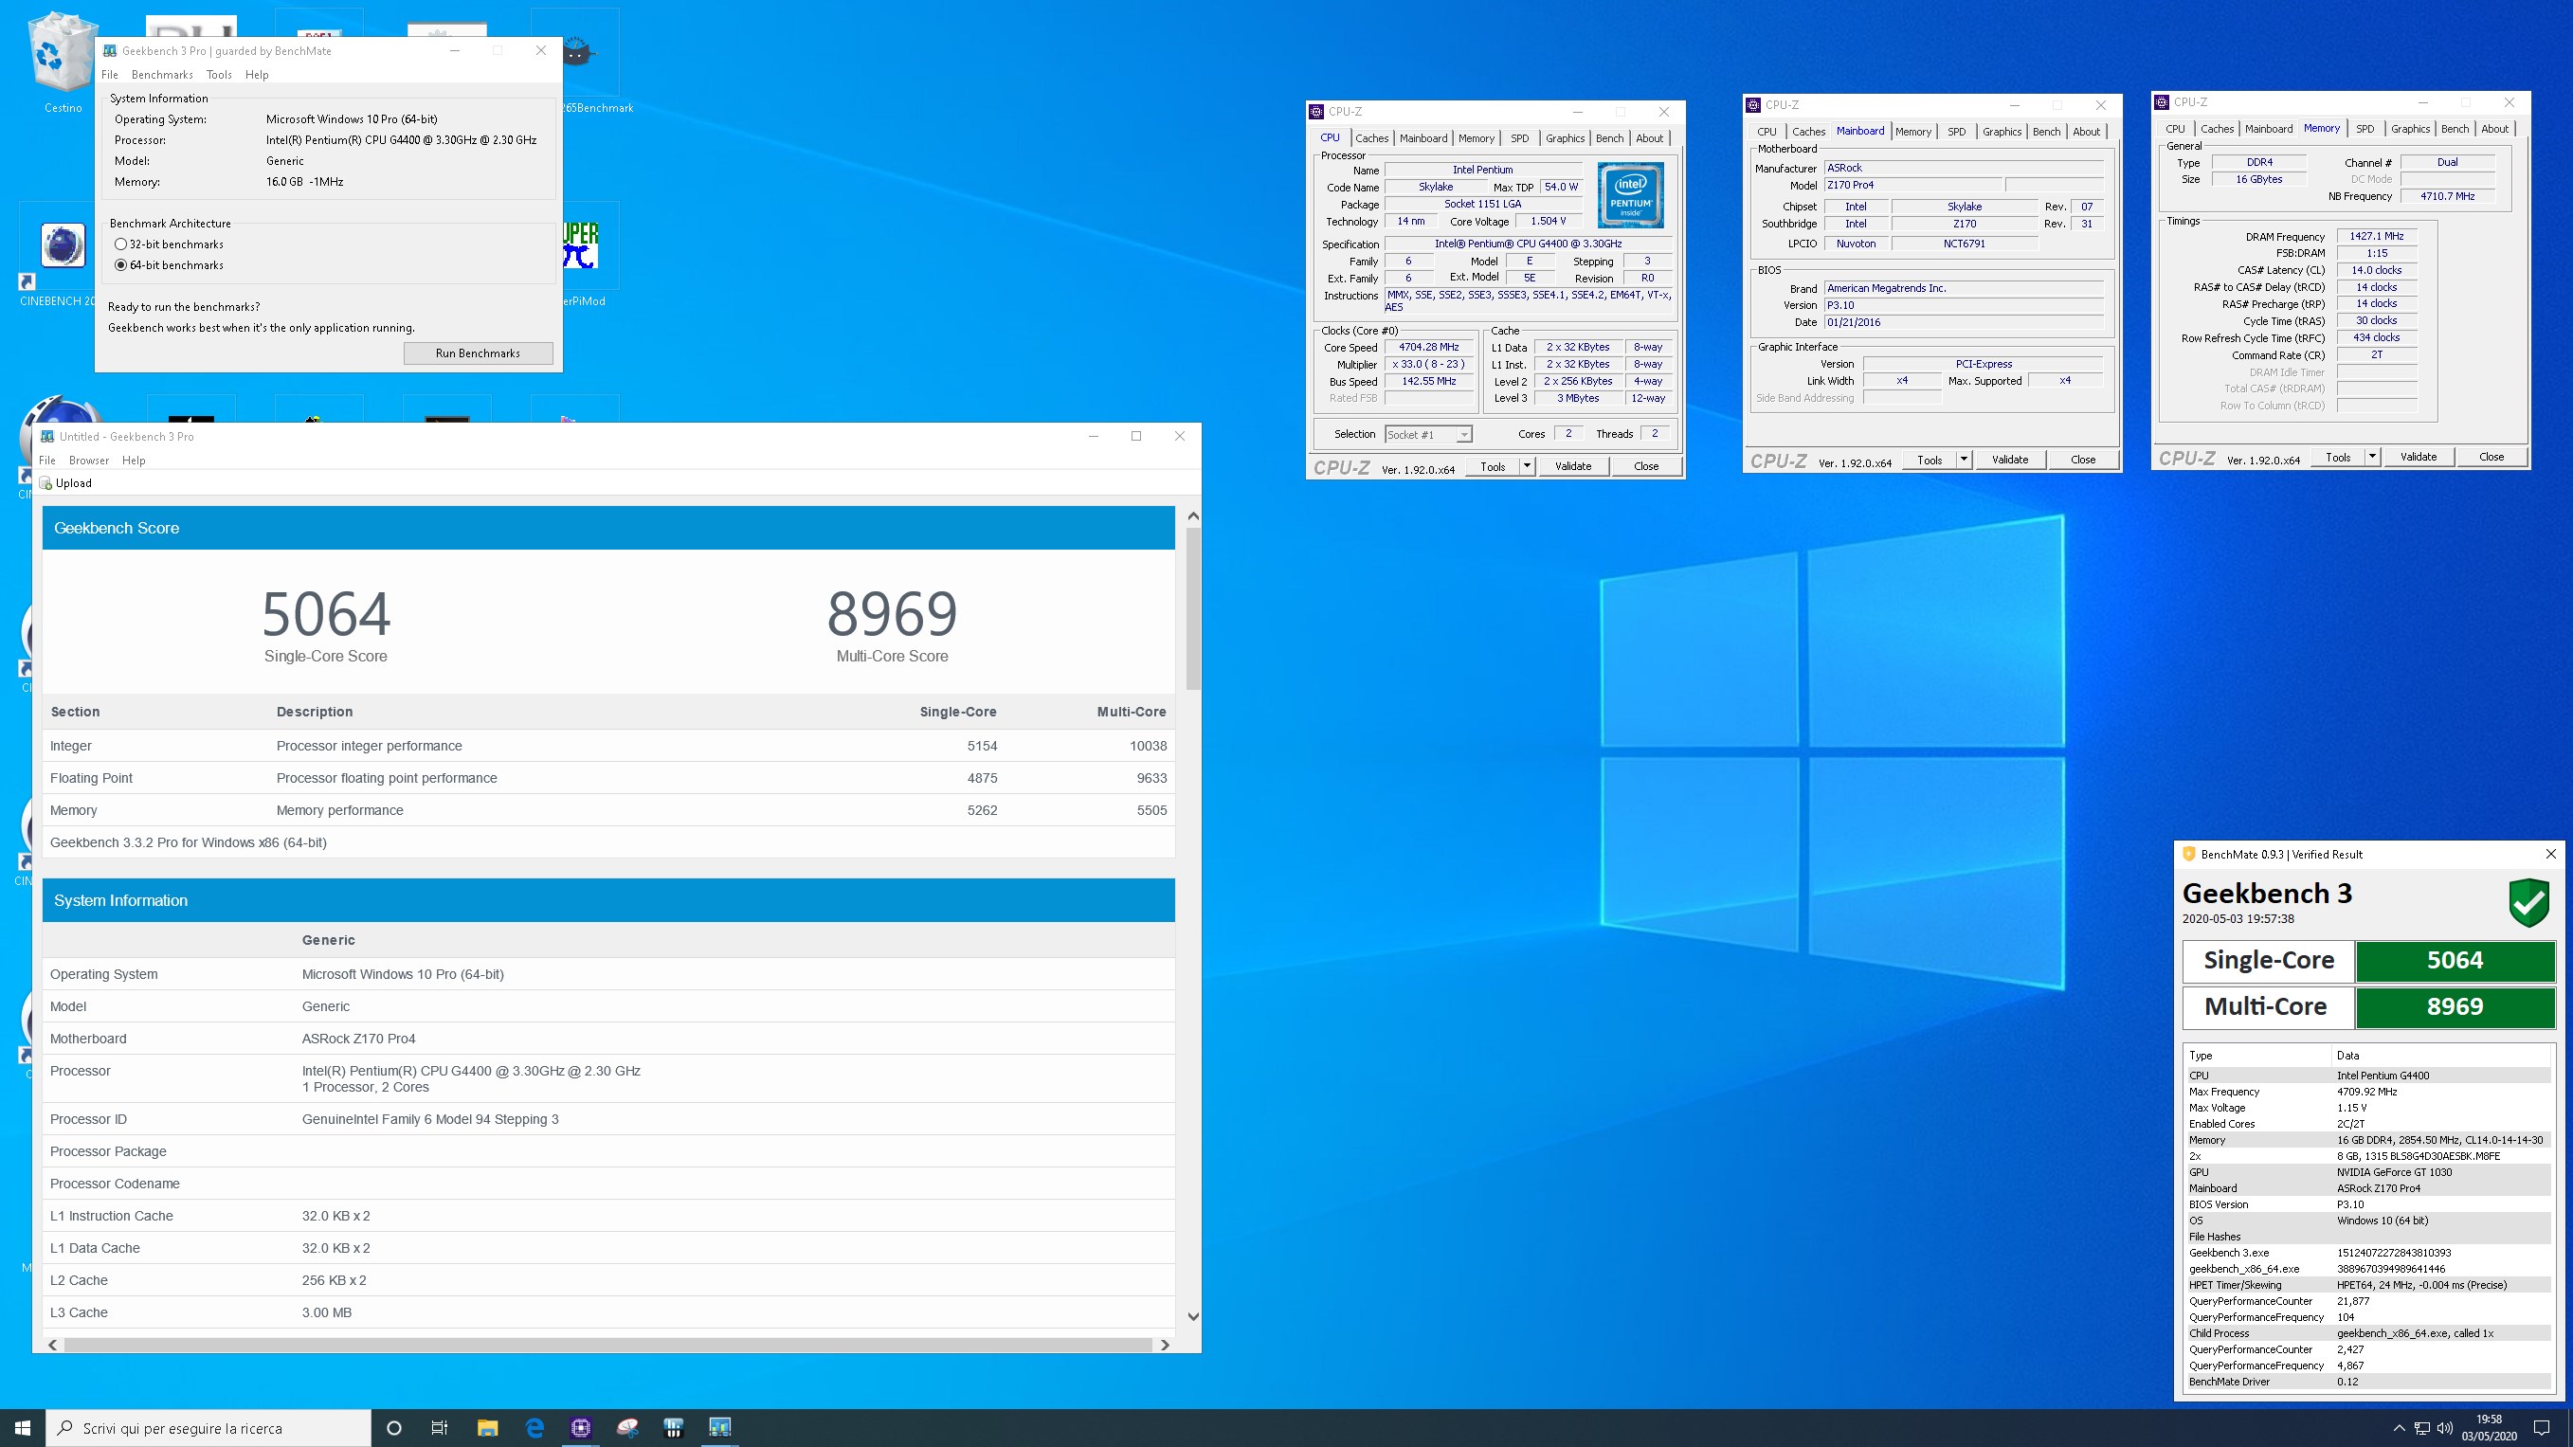Image resolution: width=2573 pixels, height=1447 pixels.
Task: Click the volume icon in system tray
Action: (2445, 1428)
